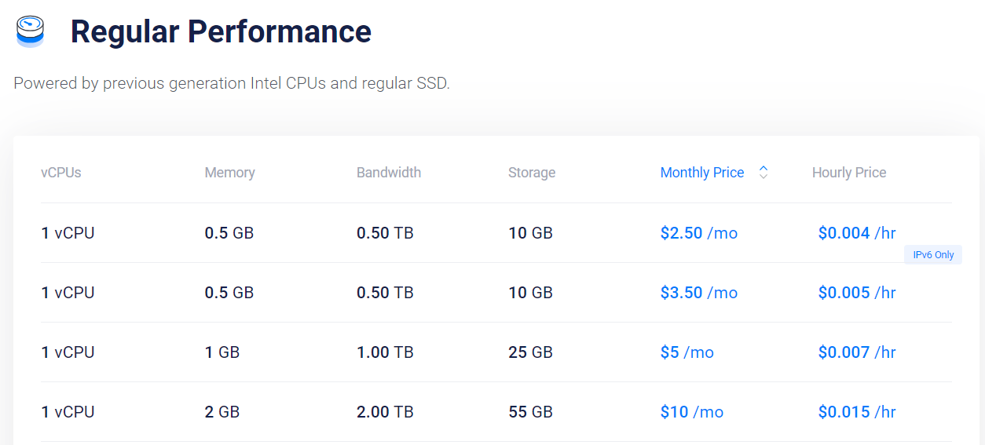
Task: Click the $0.007 /hr hourly price
Action: click(857, 352)
